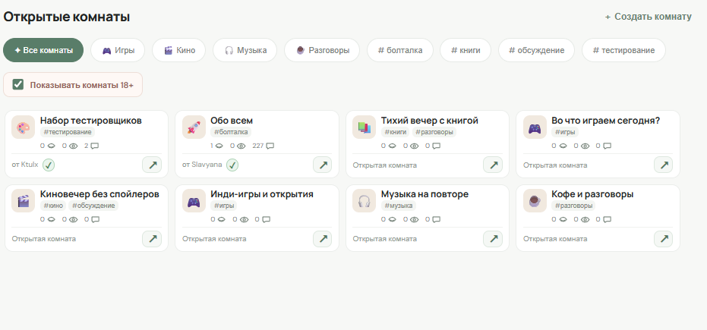707x330 pixels.
Task: Click the books avatar of Тихий вечер с книгой
Action: pyautogui.click(x=365, y=127)
